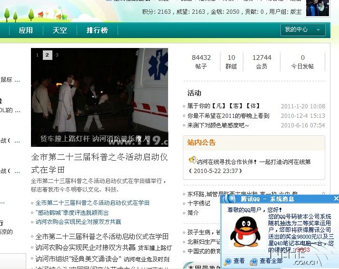Screen dimensions: 339x269
Task: Click the 0 今日发帖 statistic
Action: click(x=302, y=62)
